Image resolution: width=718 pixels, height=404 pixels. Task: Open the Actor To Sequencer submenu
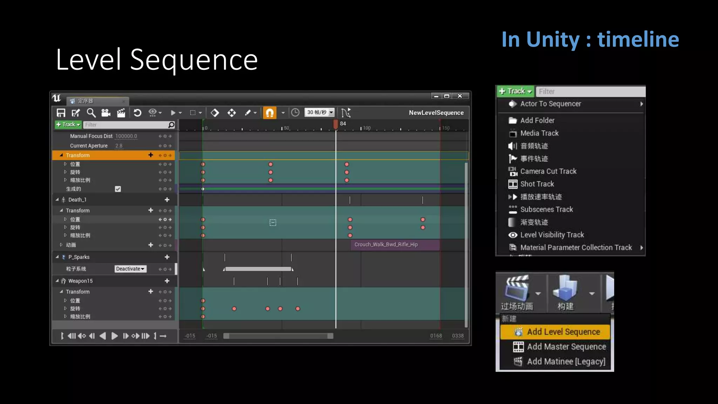(571, 104)
